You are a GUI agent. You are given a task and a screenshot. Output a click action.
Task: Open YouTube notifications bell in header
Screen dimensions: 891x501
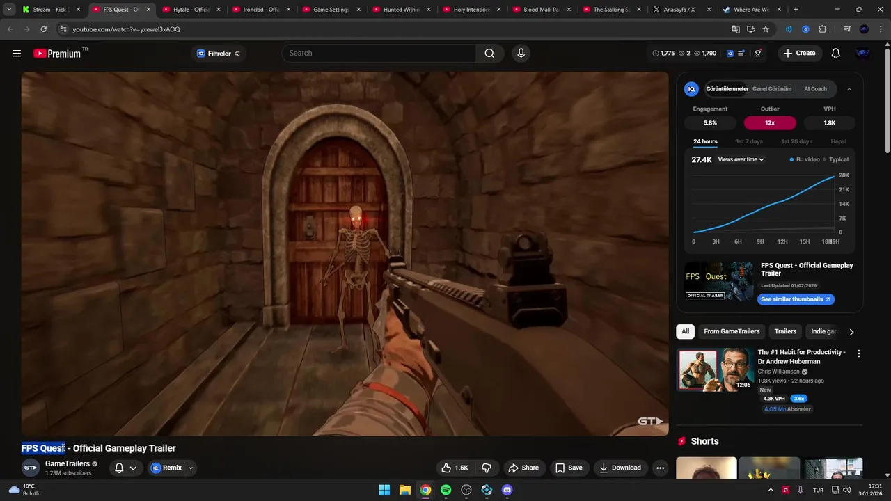pos(835,54)
